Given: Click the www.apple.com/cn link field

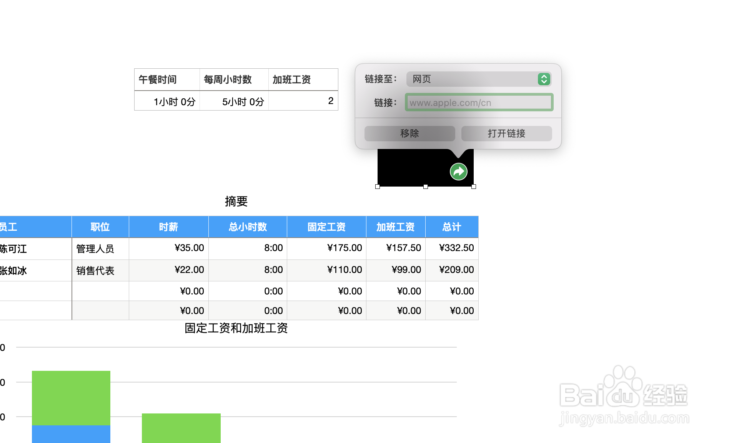Looking at the screenshot, I should coord(479,102).
